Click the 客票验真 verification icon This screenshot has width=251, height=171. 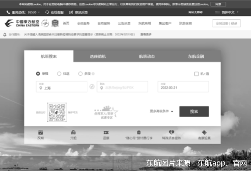(204, 132)
